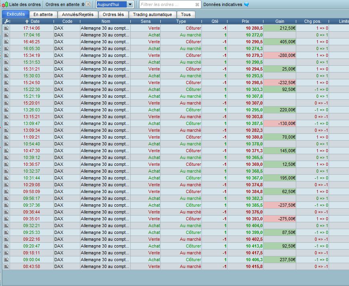Viewport: 349px width, 286px height.
Task: Click the blue Données indicatives info icon
Action: point(247,5)
